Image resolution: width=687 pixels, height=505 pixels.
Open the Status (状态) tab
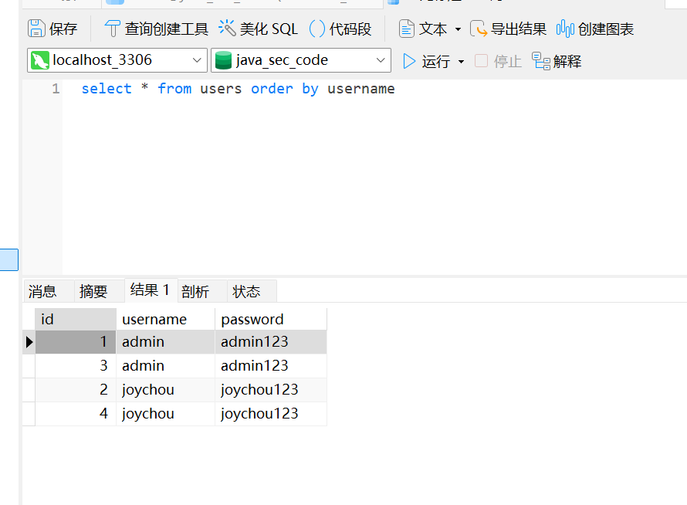246,291
